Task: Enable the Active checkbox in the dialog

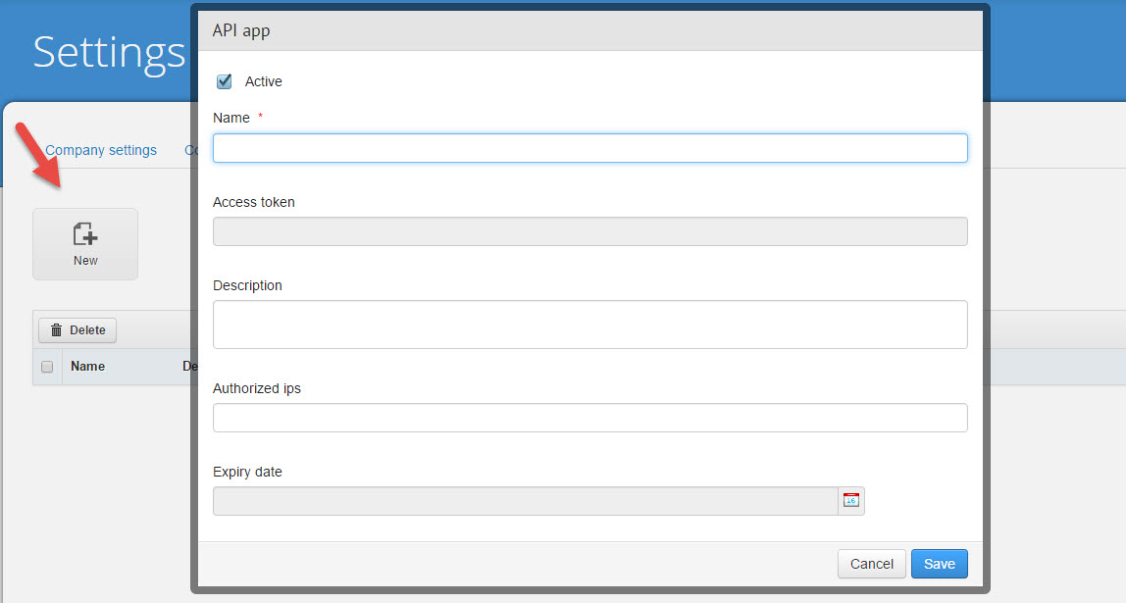Action: [224, 81]
